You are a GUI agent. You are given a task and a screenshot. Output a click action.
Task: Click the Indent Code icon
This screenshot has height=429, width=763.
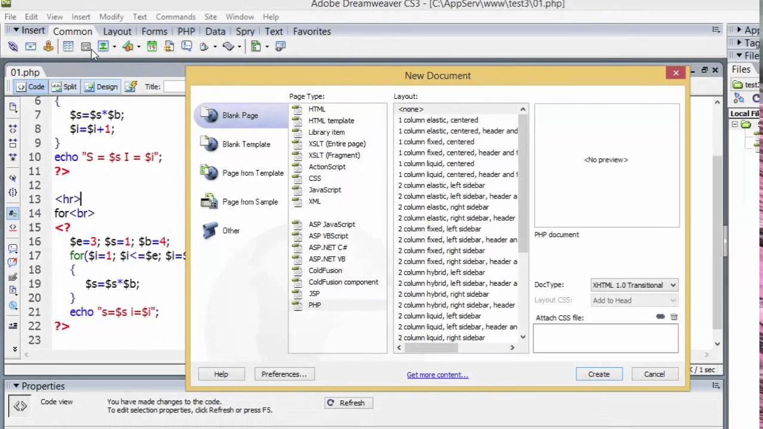pyautogui.click(x=13, y=326)
